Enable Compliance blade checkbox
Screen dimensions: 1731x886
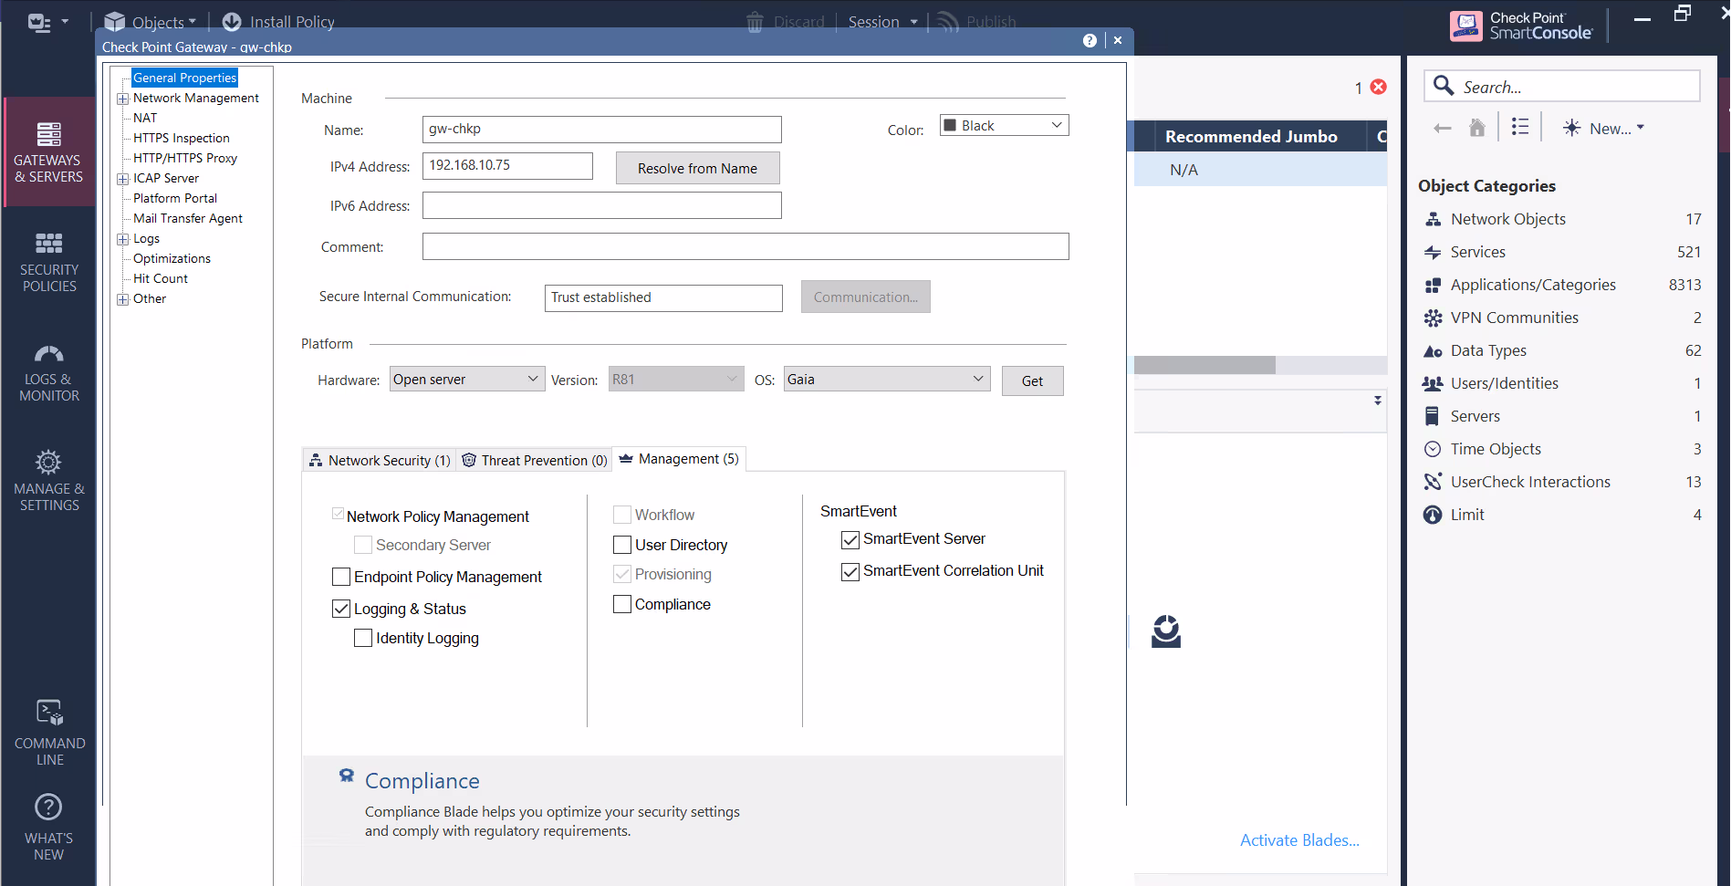pyautogui.click(x=622, y=604)
